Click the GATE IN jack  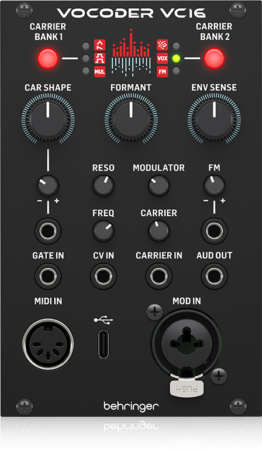click(48, 276)
